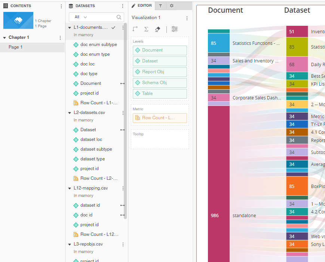Viewport: 325px width, 262px height.
Task: Click the page thumbnail in Contents
Action: click(x=18, y=21)
